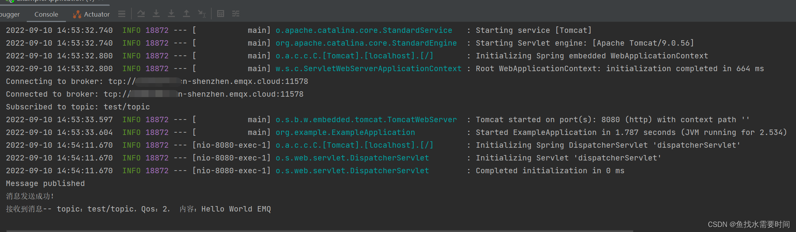Click the o.s.b.w.embedded.tomcat.TomcatWebServer logger name
Viewport: 796px width, 232px height.
[x=366, y=119]
